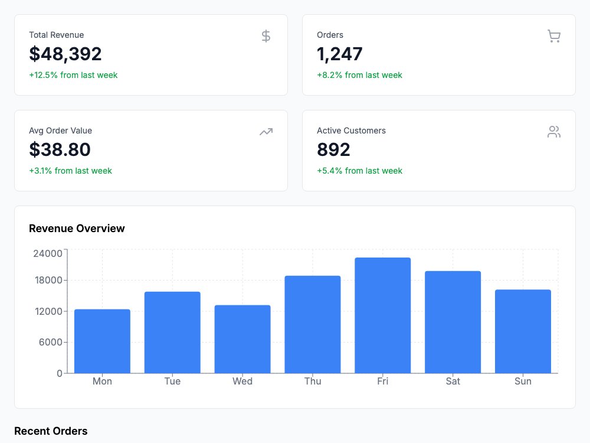Click the trending-up arrow icon in Avg Order Value
The image size is (590, 443).
tap(266, 132)
